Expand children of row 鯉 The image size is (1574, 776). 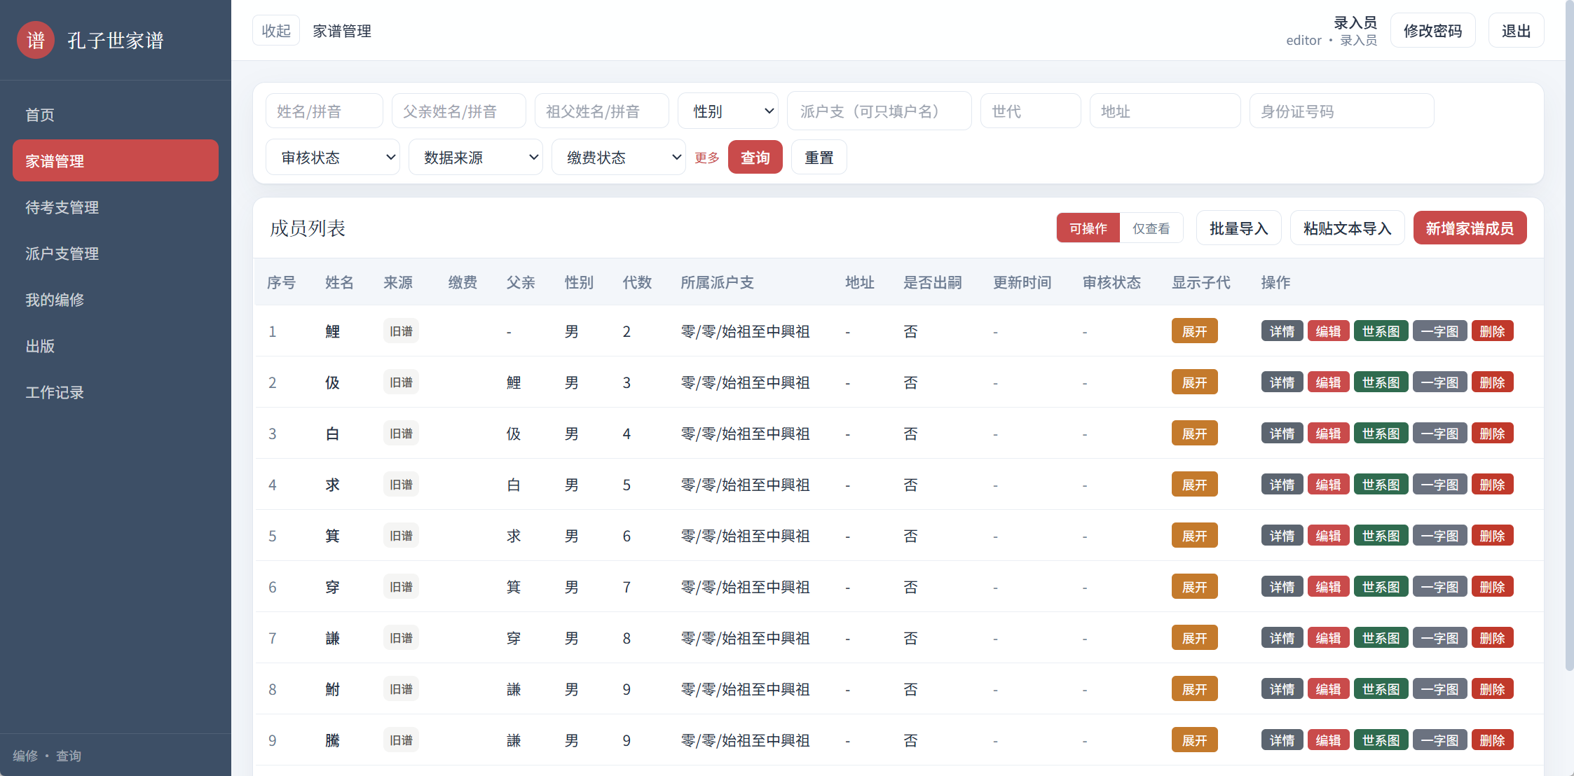click(1194, 331)
